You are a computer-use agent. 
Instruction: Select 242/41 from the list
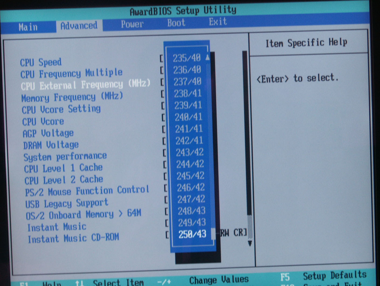click(189, 141)
